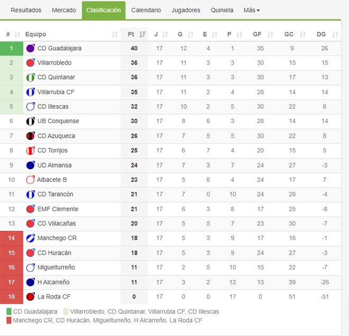Sort by Equipo column arrows
The width and height of the screenshot is (349, 336).
pos(114,34)
